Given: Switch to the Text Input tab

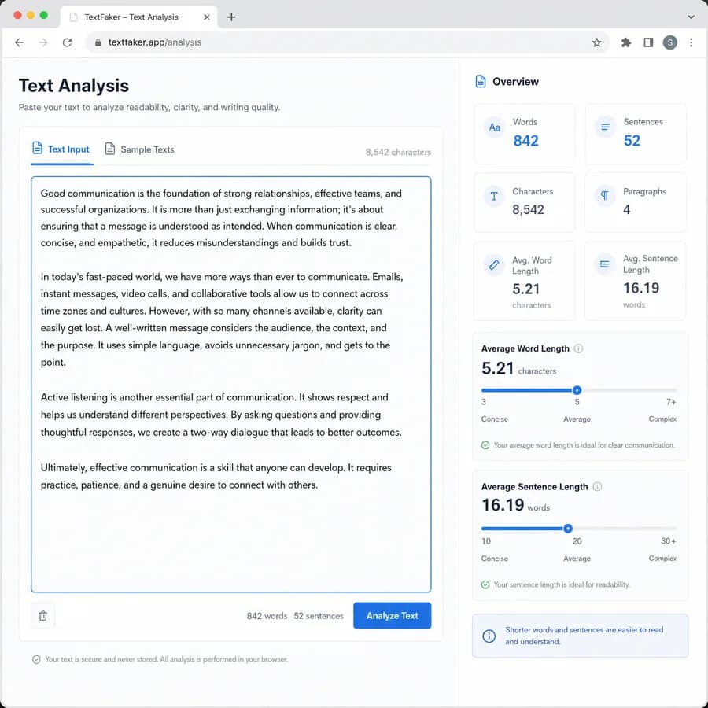Looking at the screenshot, I should pyautogui.click(x=61, y=149).
